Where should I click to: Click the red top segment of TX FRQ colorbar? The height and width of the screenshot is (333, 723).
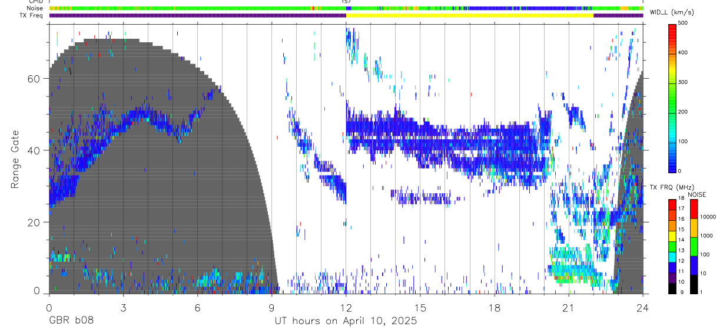point(672,204)
